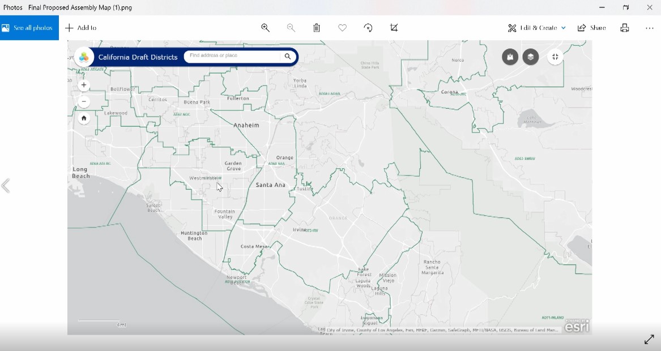Click the Share button
This screenshot has width=661, height=351.
(591, 28)
